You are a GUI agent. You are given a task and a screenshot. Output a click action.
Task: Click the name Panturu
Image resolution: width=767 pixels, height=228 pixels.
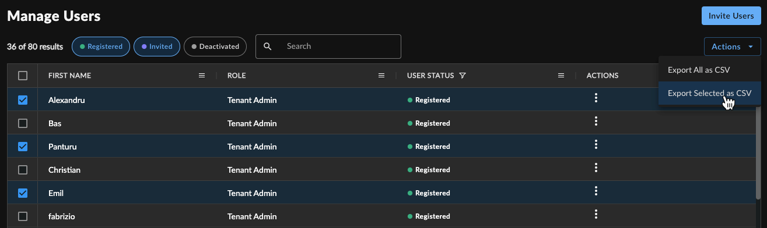coord(62,147)
